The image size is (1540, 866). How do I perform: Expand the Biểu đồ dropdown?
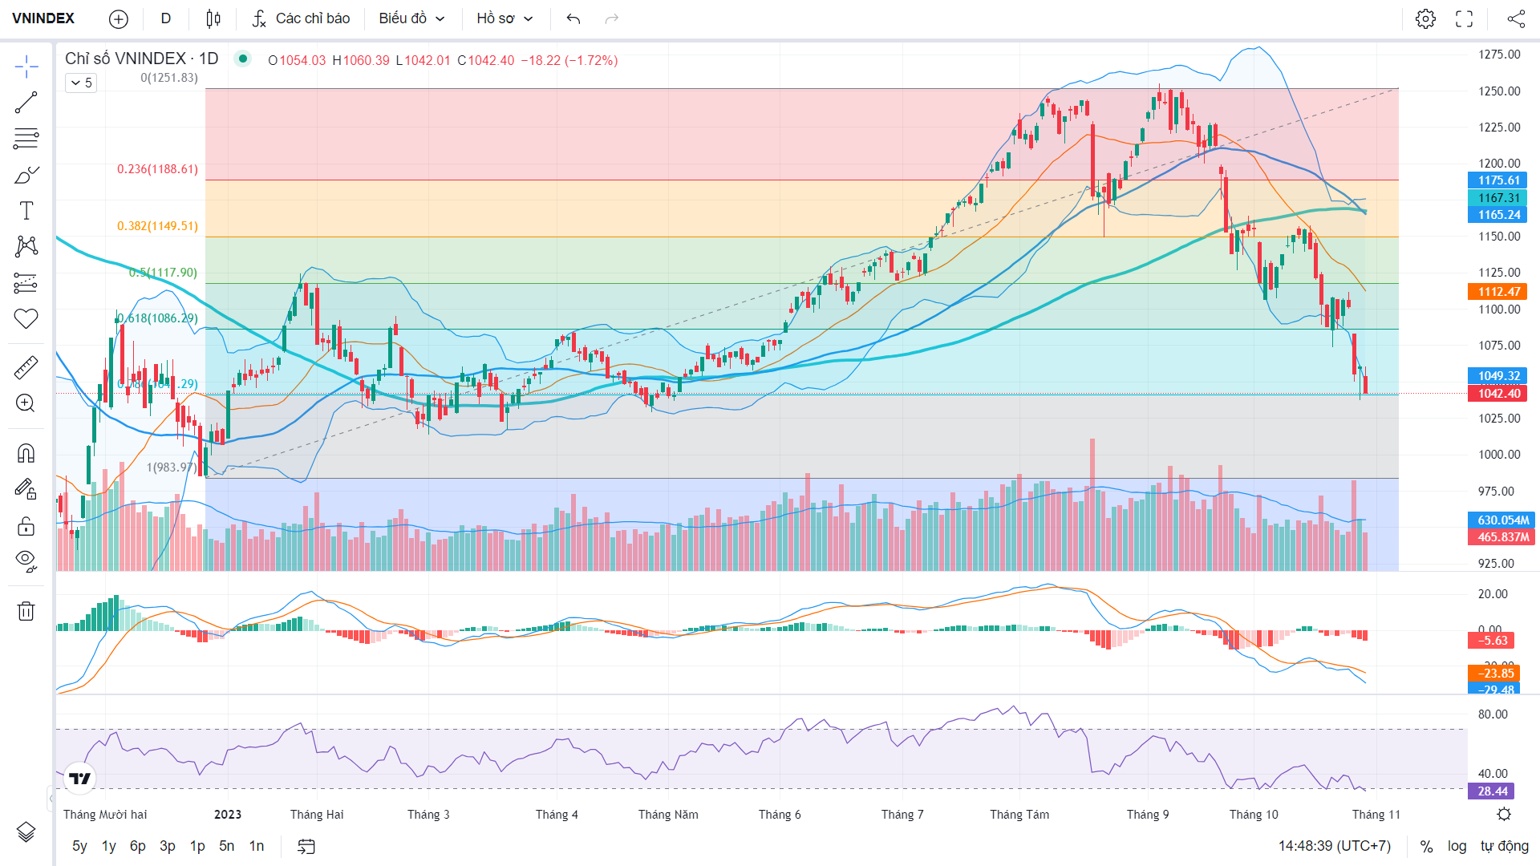point(411,18)
